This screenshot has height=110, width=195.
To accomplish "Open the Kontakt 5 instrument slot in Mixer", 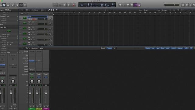I will (x=32, y=61).
